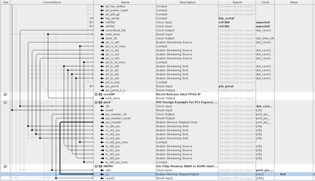
Task: Click the slow_clk interface arrow icon
Action: (x=102, y=38)
